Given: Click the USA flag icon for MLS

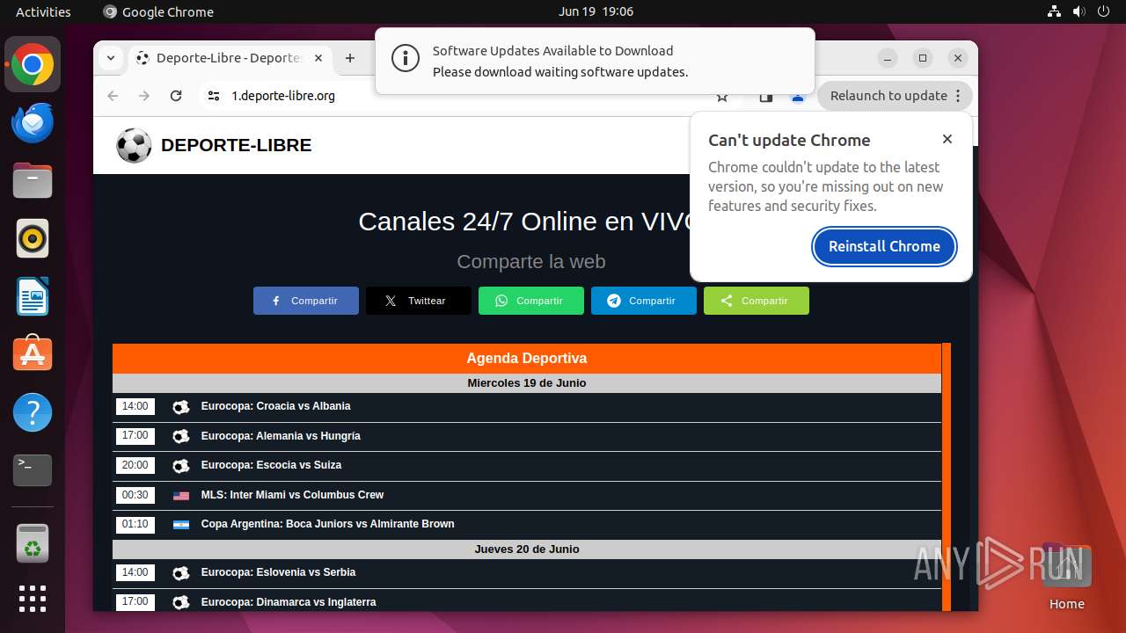Looking at the screenshot, I should (x=181, y=496).
